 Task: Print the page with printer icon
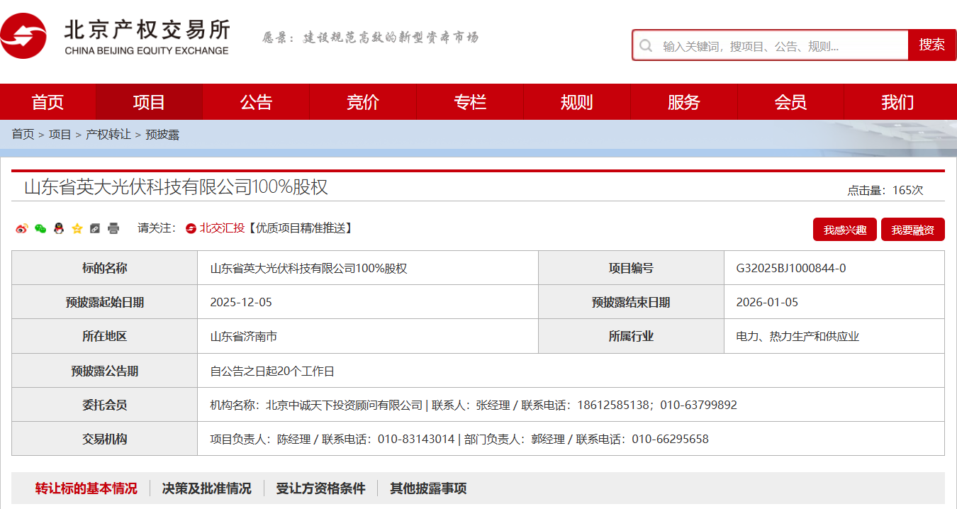pyautogui.click(x=113, y=228)
